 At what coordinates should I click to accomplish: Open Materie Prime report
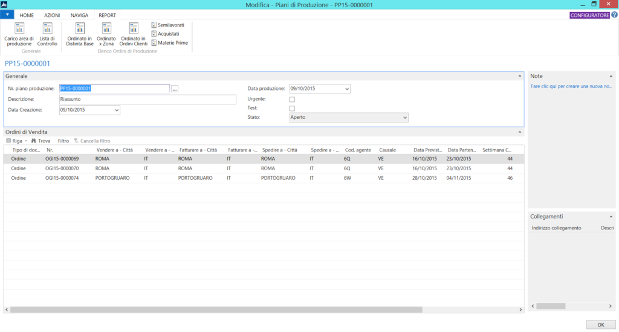[x=170, y=43]
